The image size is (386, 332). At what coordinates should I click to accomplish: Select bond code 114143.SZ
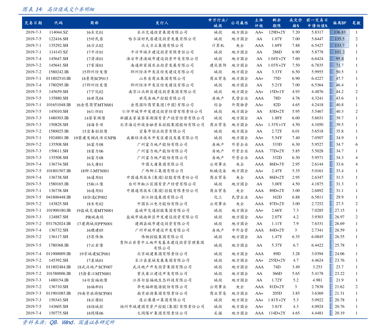pos(58,52)
